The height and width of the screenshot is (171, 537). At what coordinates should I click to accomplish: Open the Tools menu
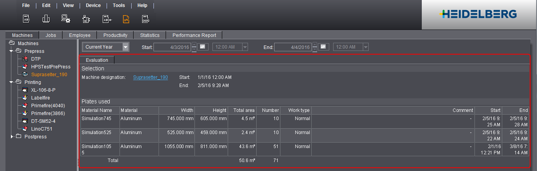[x=119, y=5]
